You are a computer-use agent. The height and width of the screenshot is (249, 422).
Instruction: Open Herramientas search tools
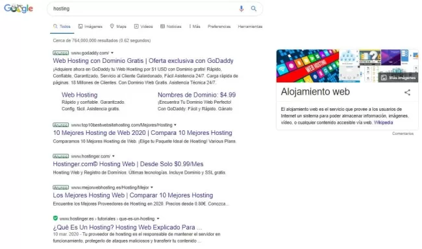tap(250, 27)
